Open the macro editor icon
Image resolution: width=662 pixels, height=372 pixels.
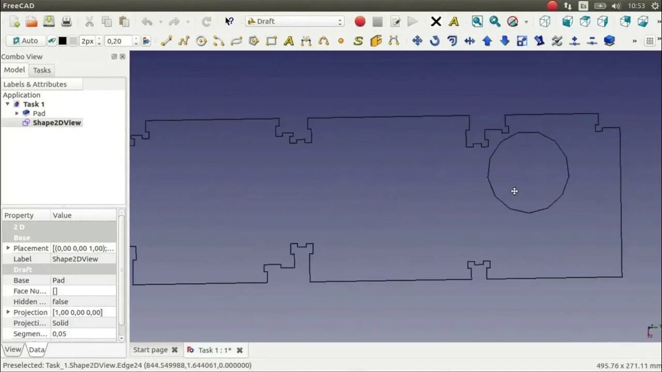395,21
